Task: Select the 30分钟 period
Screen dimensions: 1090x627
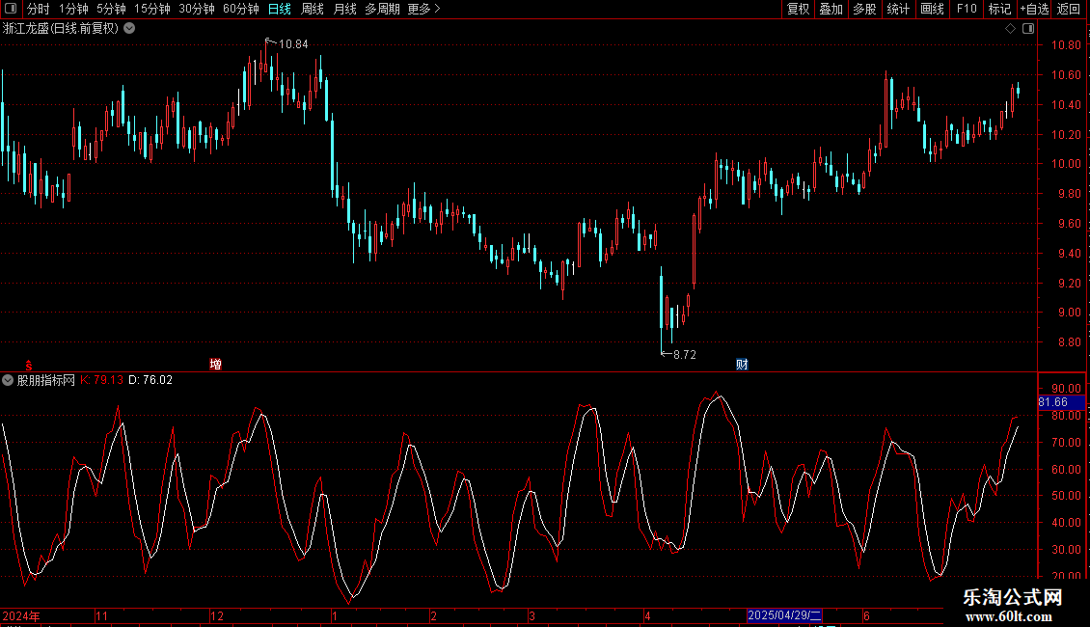Action: coord(196,9)
